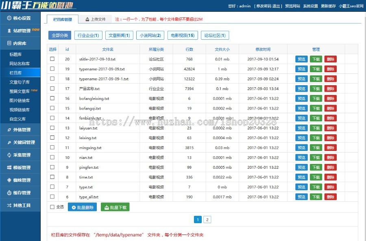Viewport: 366px width, 241px height.
Task: Delete nian.txt file
Action: [x=331, y=157]
